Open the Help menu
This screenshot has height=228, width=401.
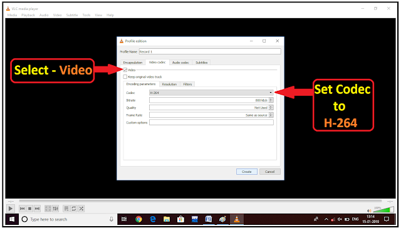click(110, 15)
